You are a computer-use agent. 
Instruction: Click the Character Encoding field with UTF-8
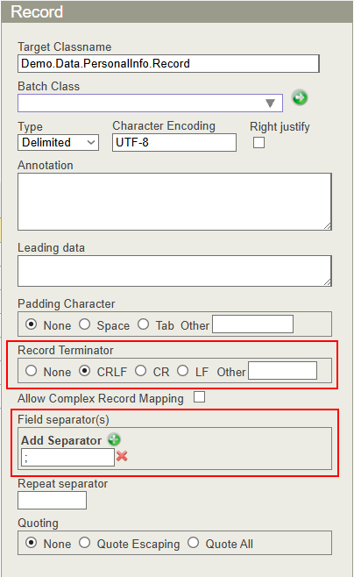pyautogui.click(x=174, y=142)
